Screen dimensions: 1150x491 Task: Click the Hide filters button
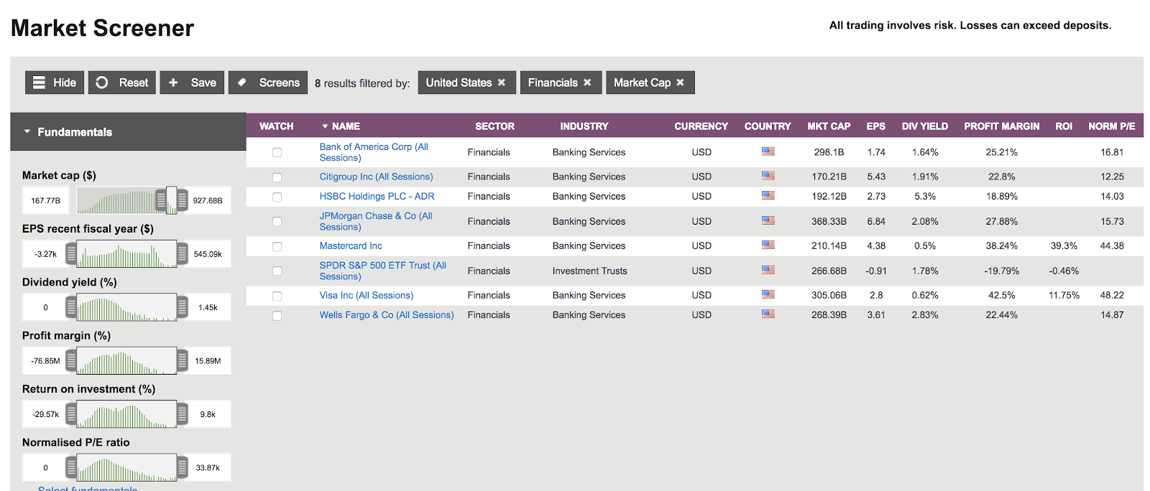(x=55, y=83)
